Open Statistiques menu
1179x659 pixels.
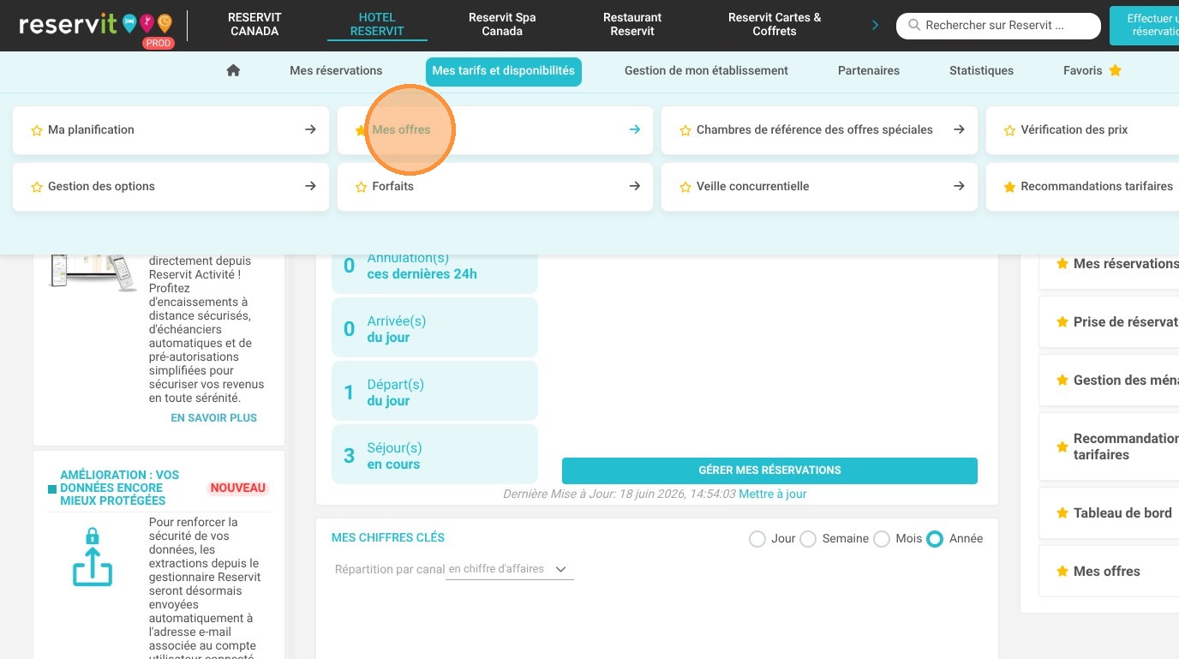click(981, 70)
